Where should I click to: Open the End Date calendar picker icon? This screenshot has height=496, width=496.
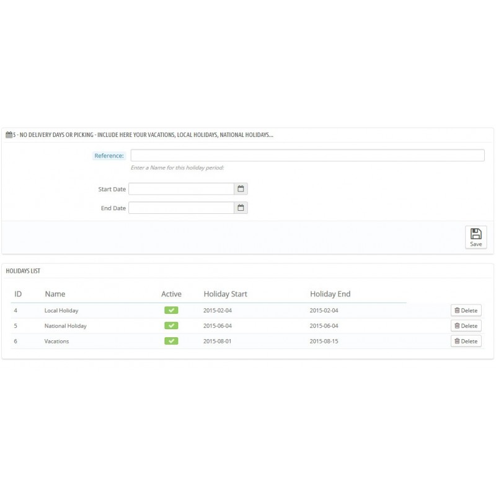pos(241,208)
